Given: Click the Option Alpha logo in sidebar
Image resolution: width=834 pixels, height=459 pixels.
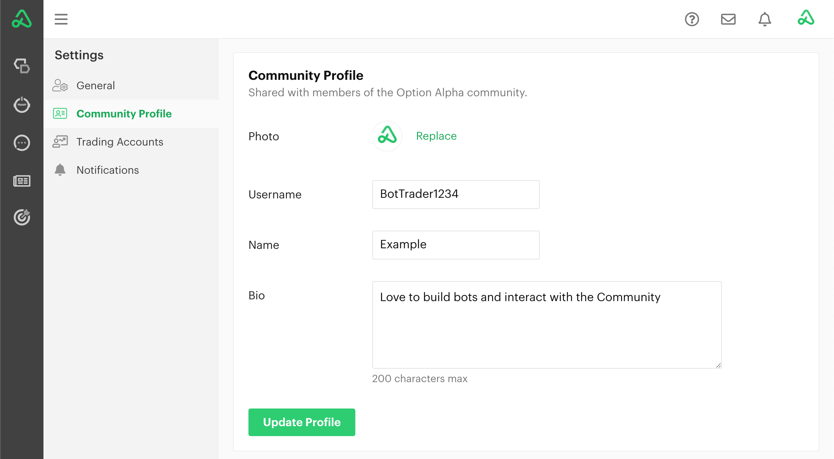Looking at the screenshot, I should [22, 19].
